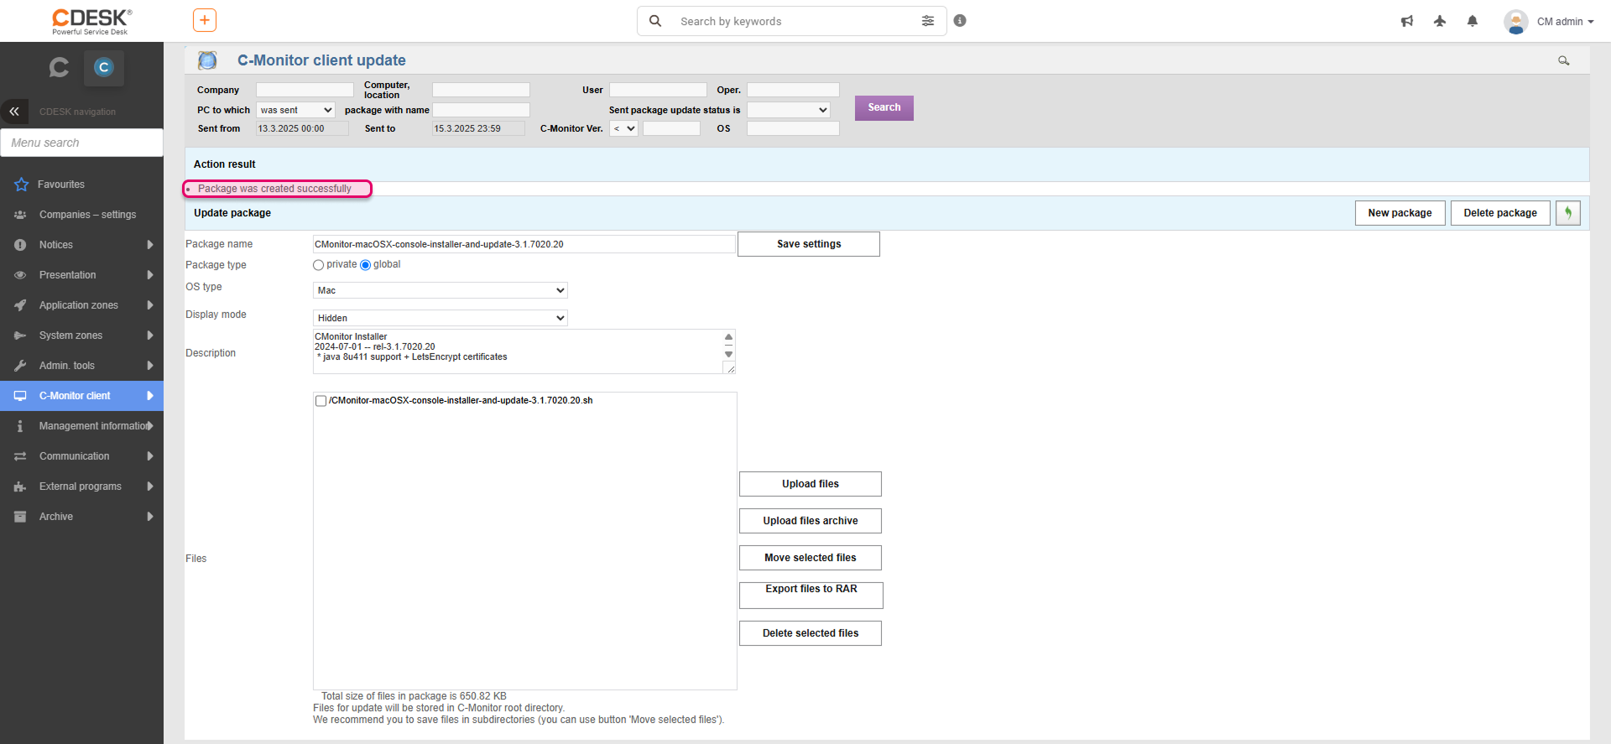This screenshot has height=744, width=1611.
Task: Click the magnifier icon in page header
Action: pos(1564,60)
